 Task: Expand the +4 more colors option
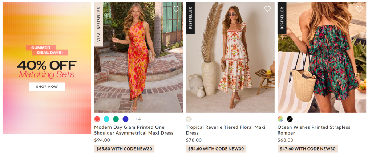[138, 119]
